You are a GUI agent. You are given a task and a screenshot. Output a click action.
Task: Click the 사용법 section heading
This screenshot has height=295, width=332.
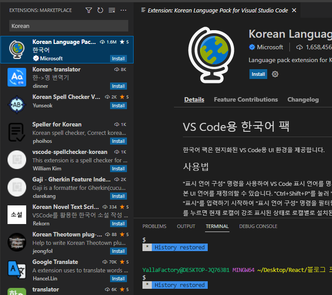196,166
